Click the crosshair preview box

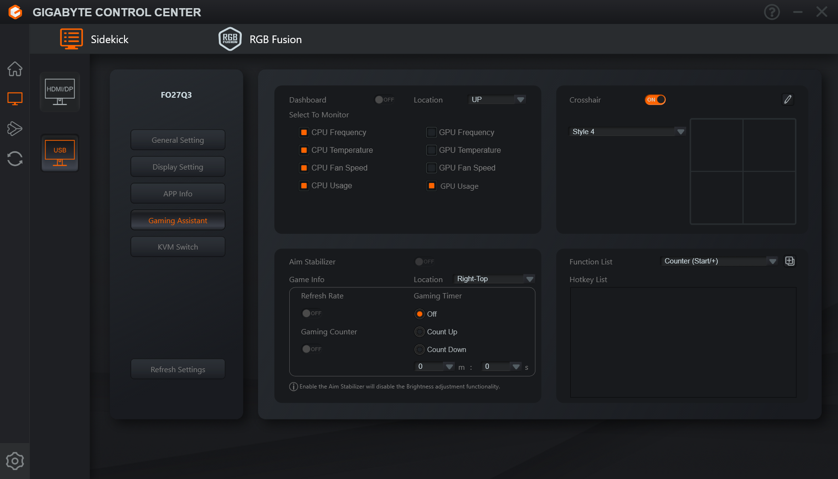(743, 171)
